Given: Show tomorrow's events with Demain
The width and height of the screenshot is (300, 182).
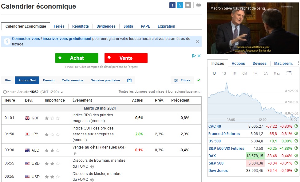Looking at the screenshot, I should (49, 80).
